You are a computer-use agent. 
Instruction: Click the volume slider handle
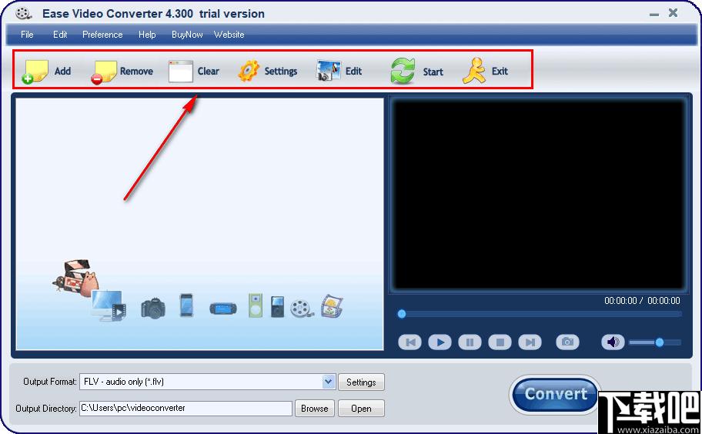(x=660, y=342)
